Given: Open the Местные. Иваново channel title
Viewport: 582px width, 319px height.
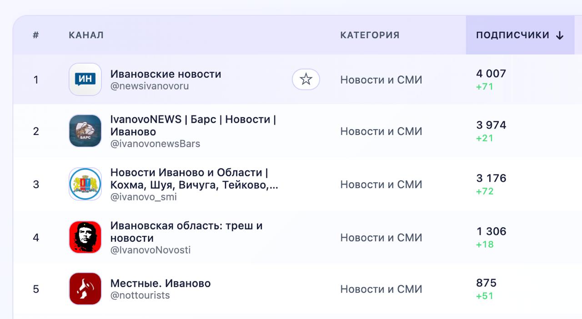Looking at the screenshot, I should coord(161,283).
